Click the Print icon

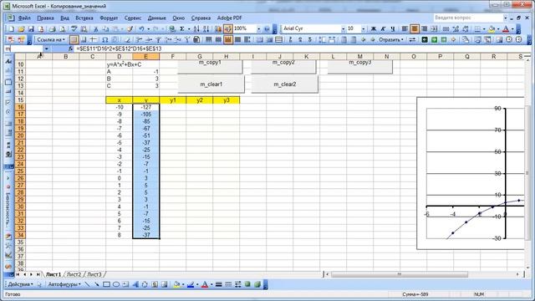coord(52,29)
